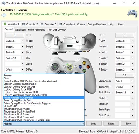Image resolution: width=139 pixels, height=134 pixels.
Task: Expand the empty Stick Down dropdown
Action: 132,115
